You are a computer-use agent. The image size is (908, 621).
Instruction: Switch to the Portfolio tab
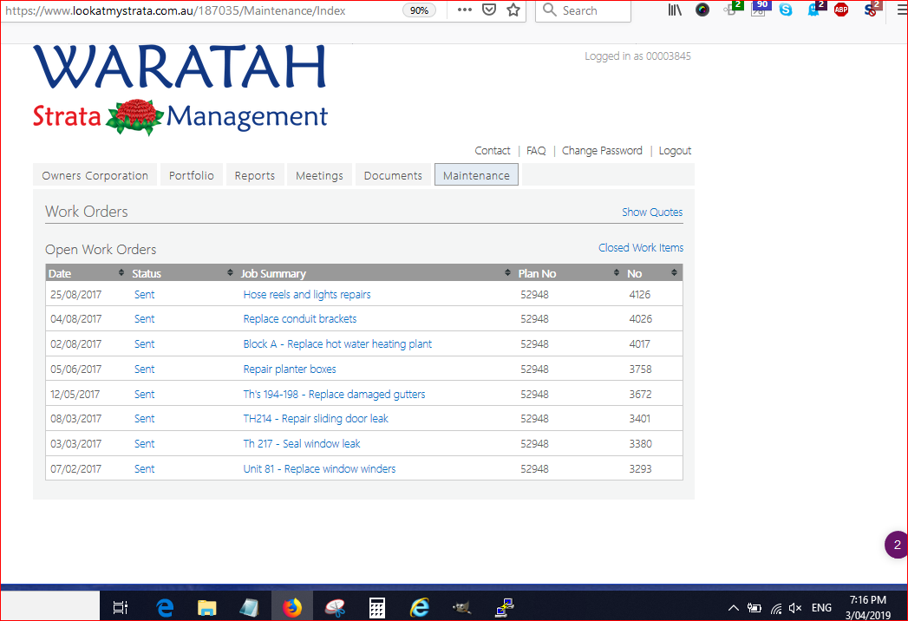pos(191,175)
